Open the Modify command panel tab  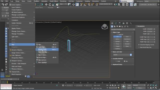point(116,23)
